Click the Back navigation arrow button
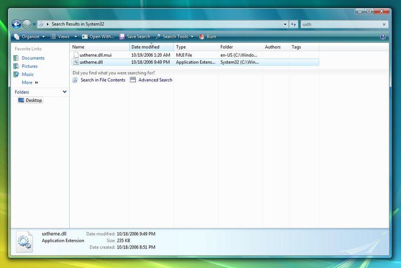The height and width of the screenshot is (268, 401). (16, 24)
